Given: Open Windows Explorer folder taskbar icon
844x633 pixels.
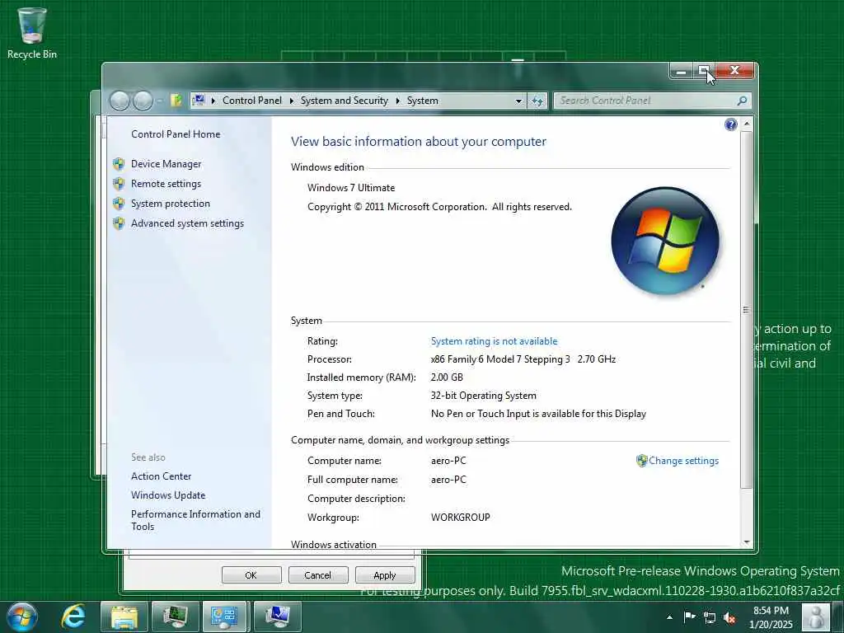Looking at the screenshot, I should pyautogui.click(x=124, y=617).
